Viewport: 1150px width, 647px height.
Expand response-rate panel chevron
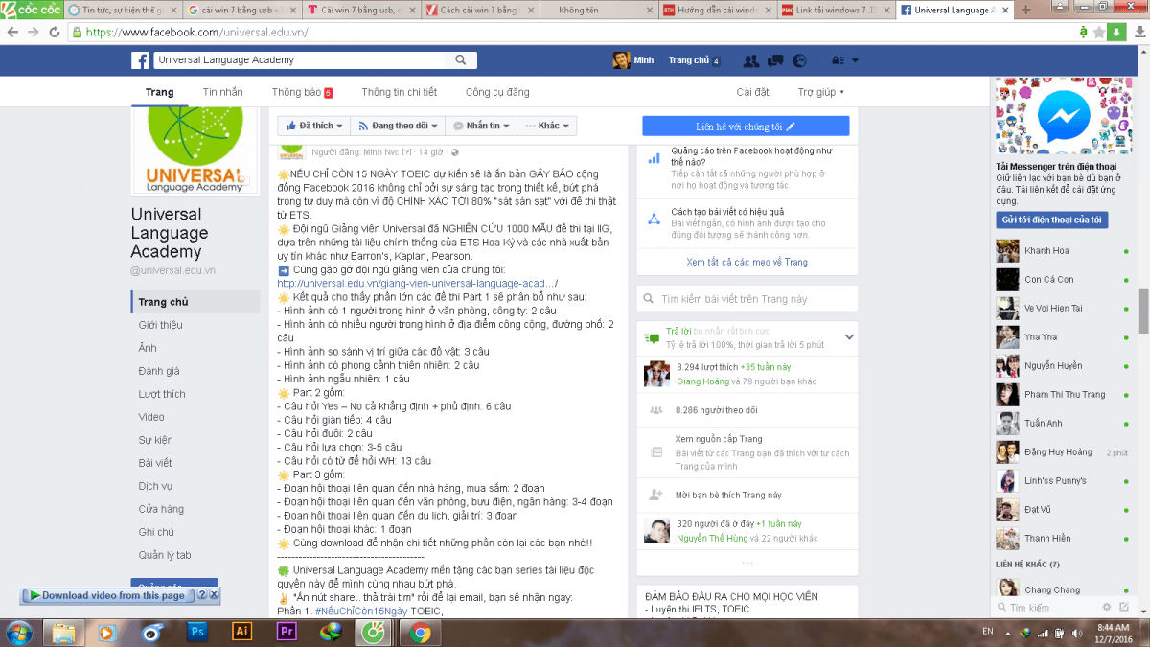click(849, 336)
